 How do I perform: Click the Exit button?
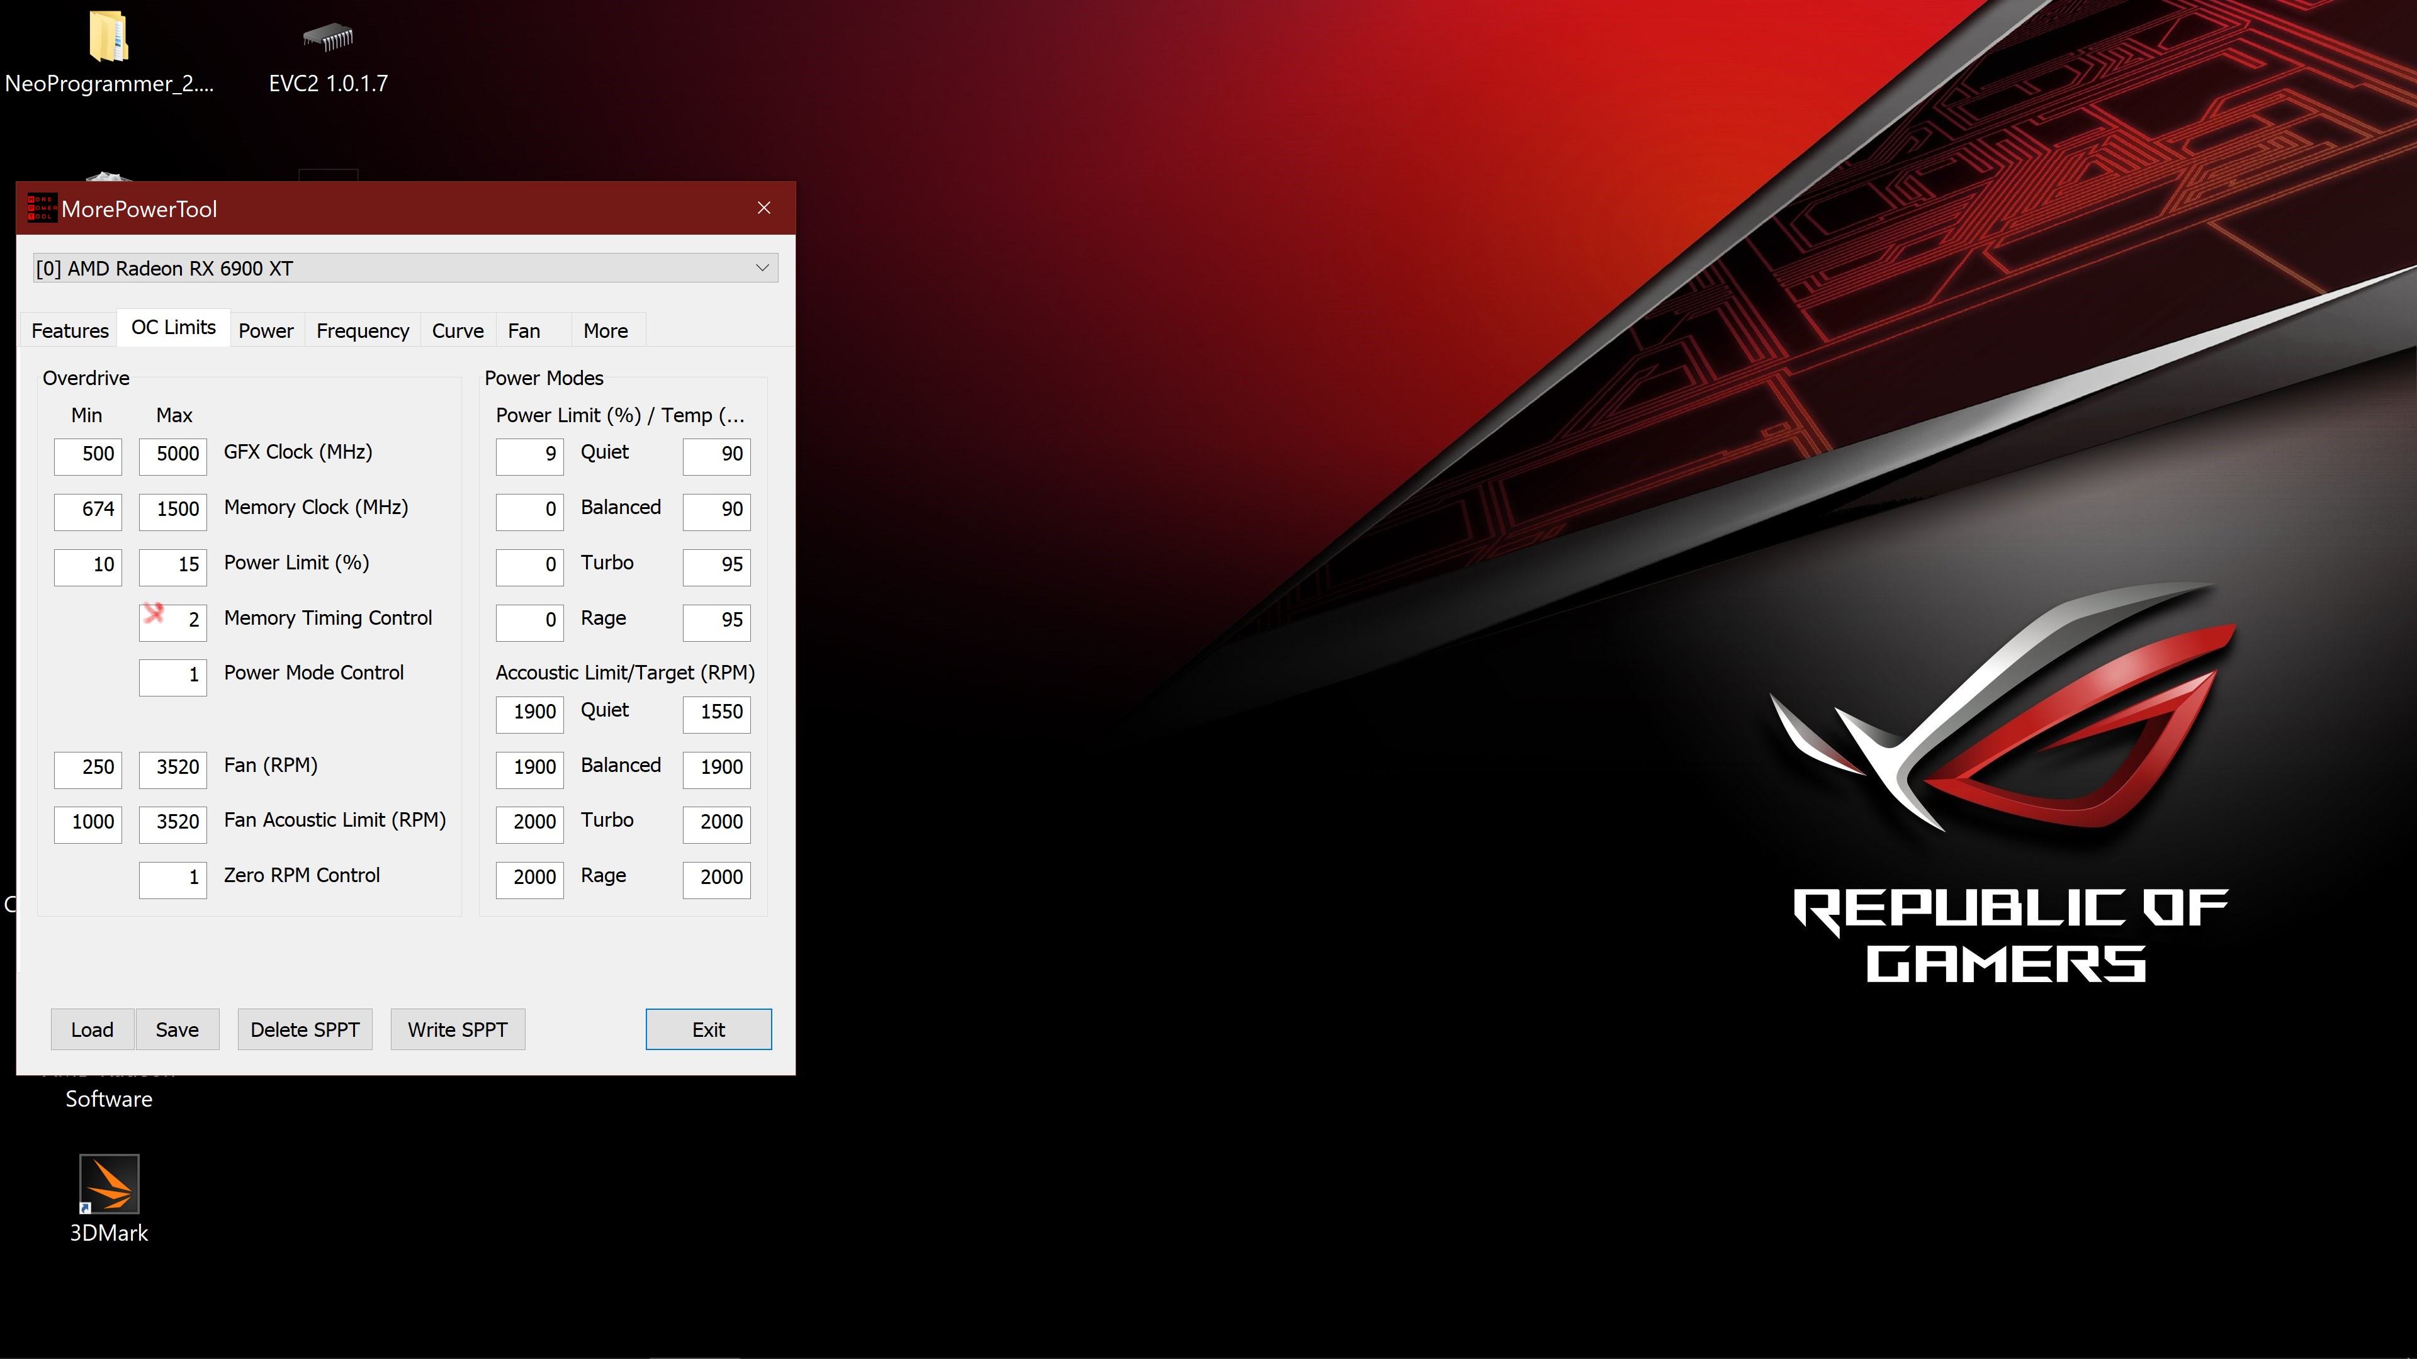tap(708, 1030)
